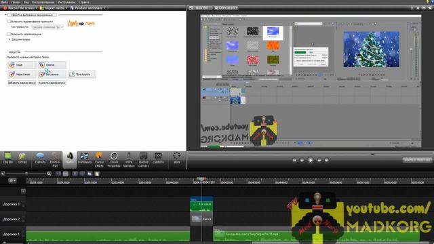Screen dimensions: 434x244
Task: Open the Вид menu
Action: [26, 2]
